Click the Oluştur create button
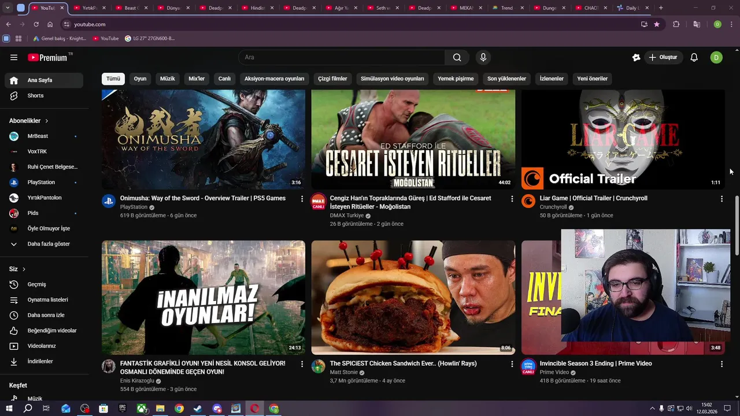Screen dimensions: 740x416 click(663, 57)
